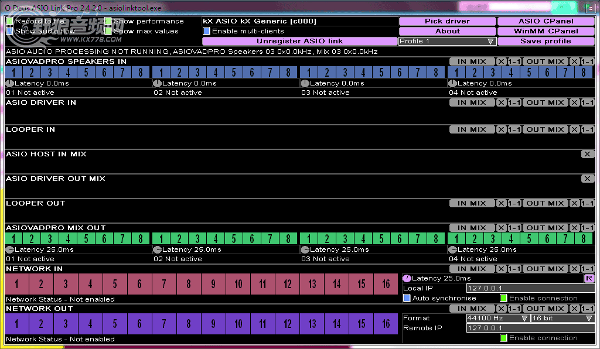Click the ASIO AUDIO PROCESSING NOT RUNNING status line
The width and height of the screenshot is (600, 349).
(x=192, y=52)
